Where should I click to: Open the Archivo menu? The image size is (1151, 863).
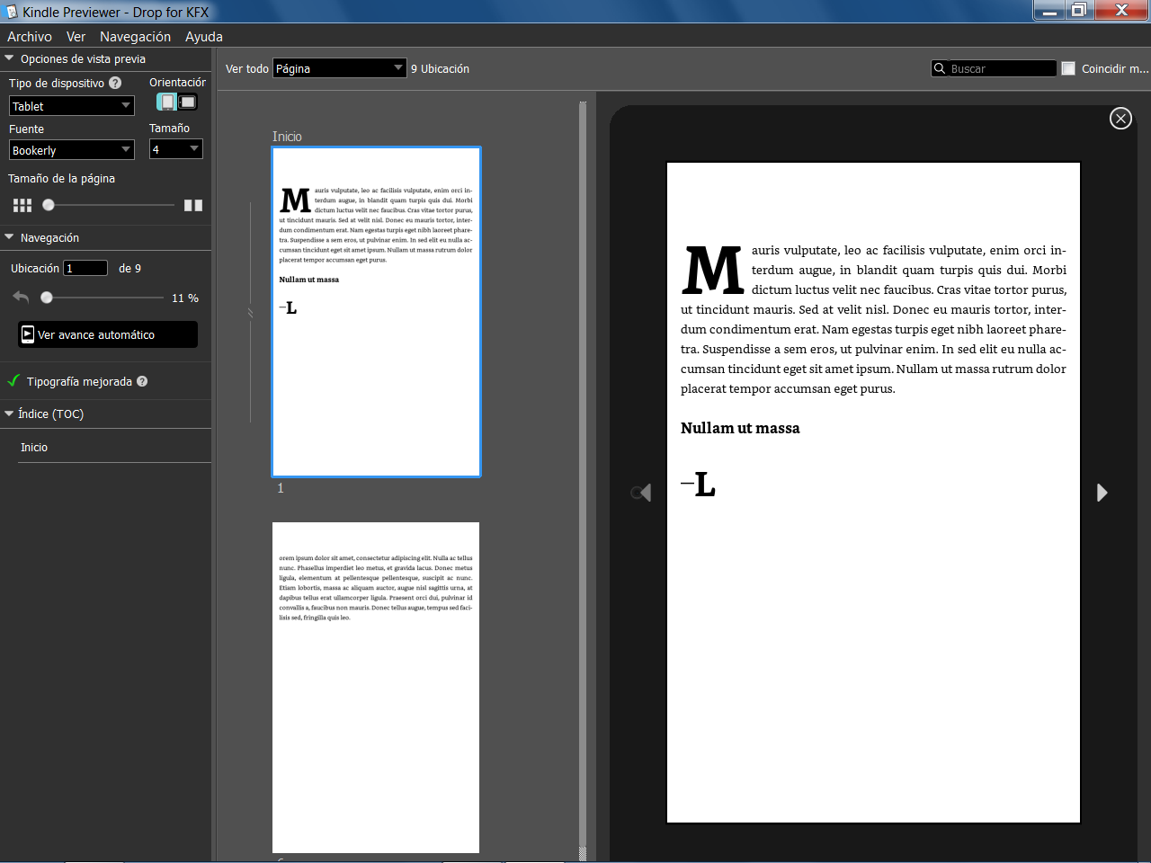coord(30,37)
